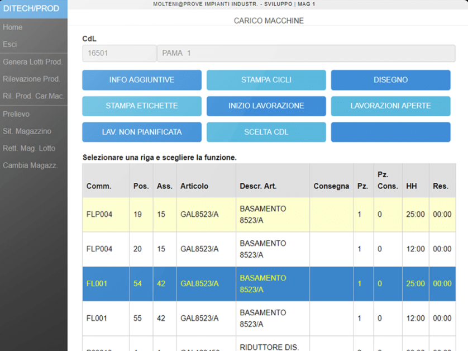Screen dimensions: 468x351
Task: Start work with INIZIO LAVORAZIONE
Action: coord(266,106)
